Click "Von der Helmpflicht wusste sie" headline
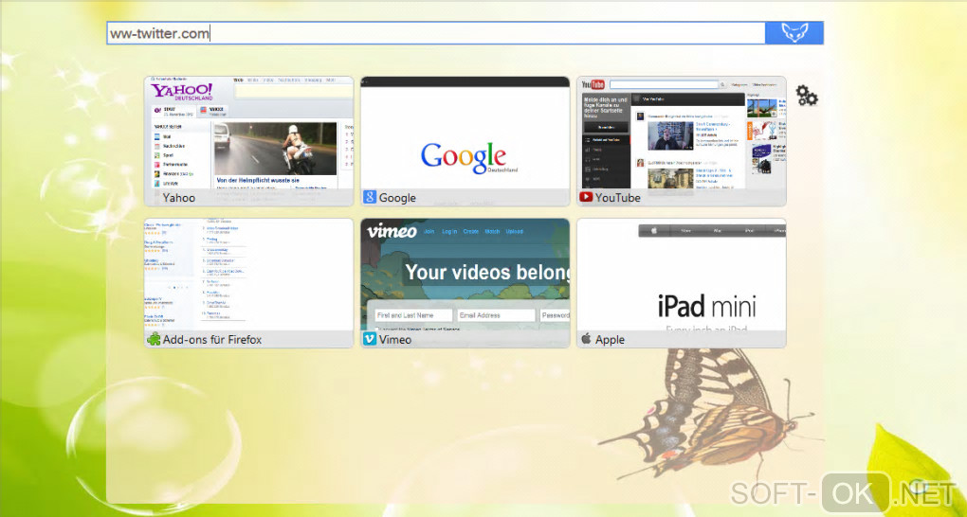Viewport: 967px width, 517px height. 259,181
